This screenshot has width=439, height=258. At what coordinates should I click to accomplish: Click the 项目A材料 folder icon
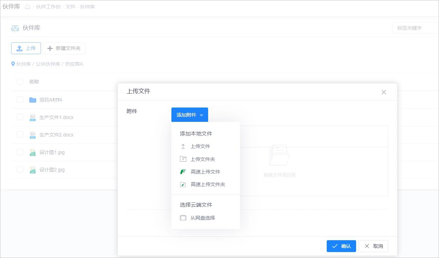point(33,100)
